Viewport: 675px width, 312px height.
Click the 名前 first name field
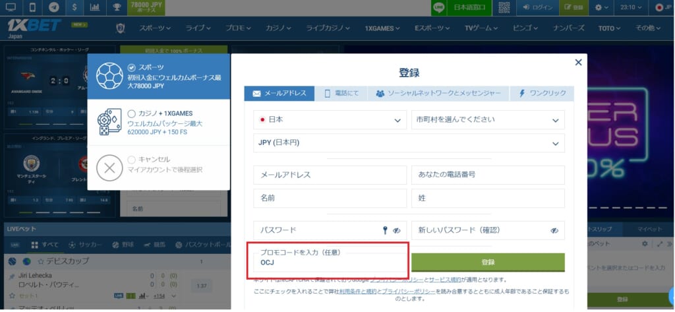[x=330, y=199]
